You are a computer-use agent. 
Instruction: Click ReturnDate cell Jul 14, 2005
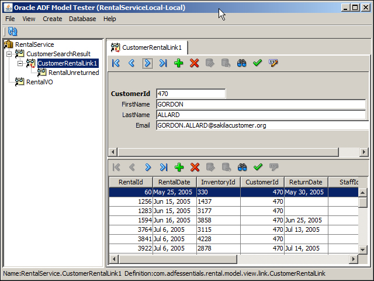click(x=306, y=248)
